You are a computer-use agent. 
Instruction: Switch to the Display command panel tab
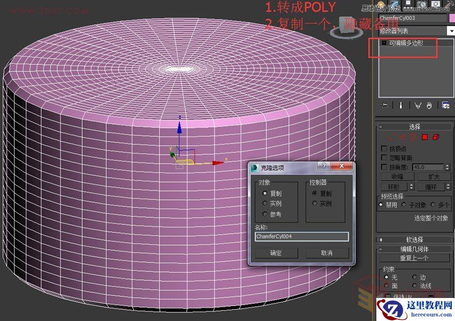[x=436, y=3]
